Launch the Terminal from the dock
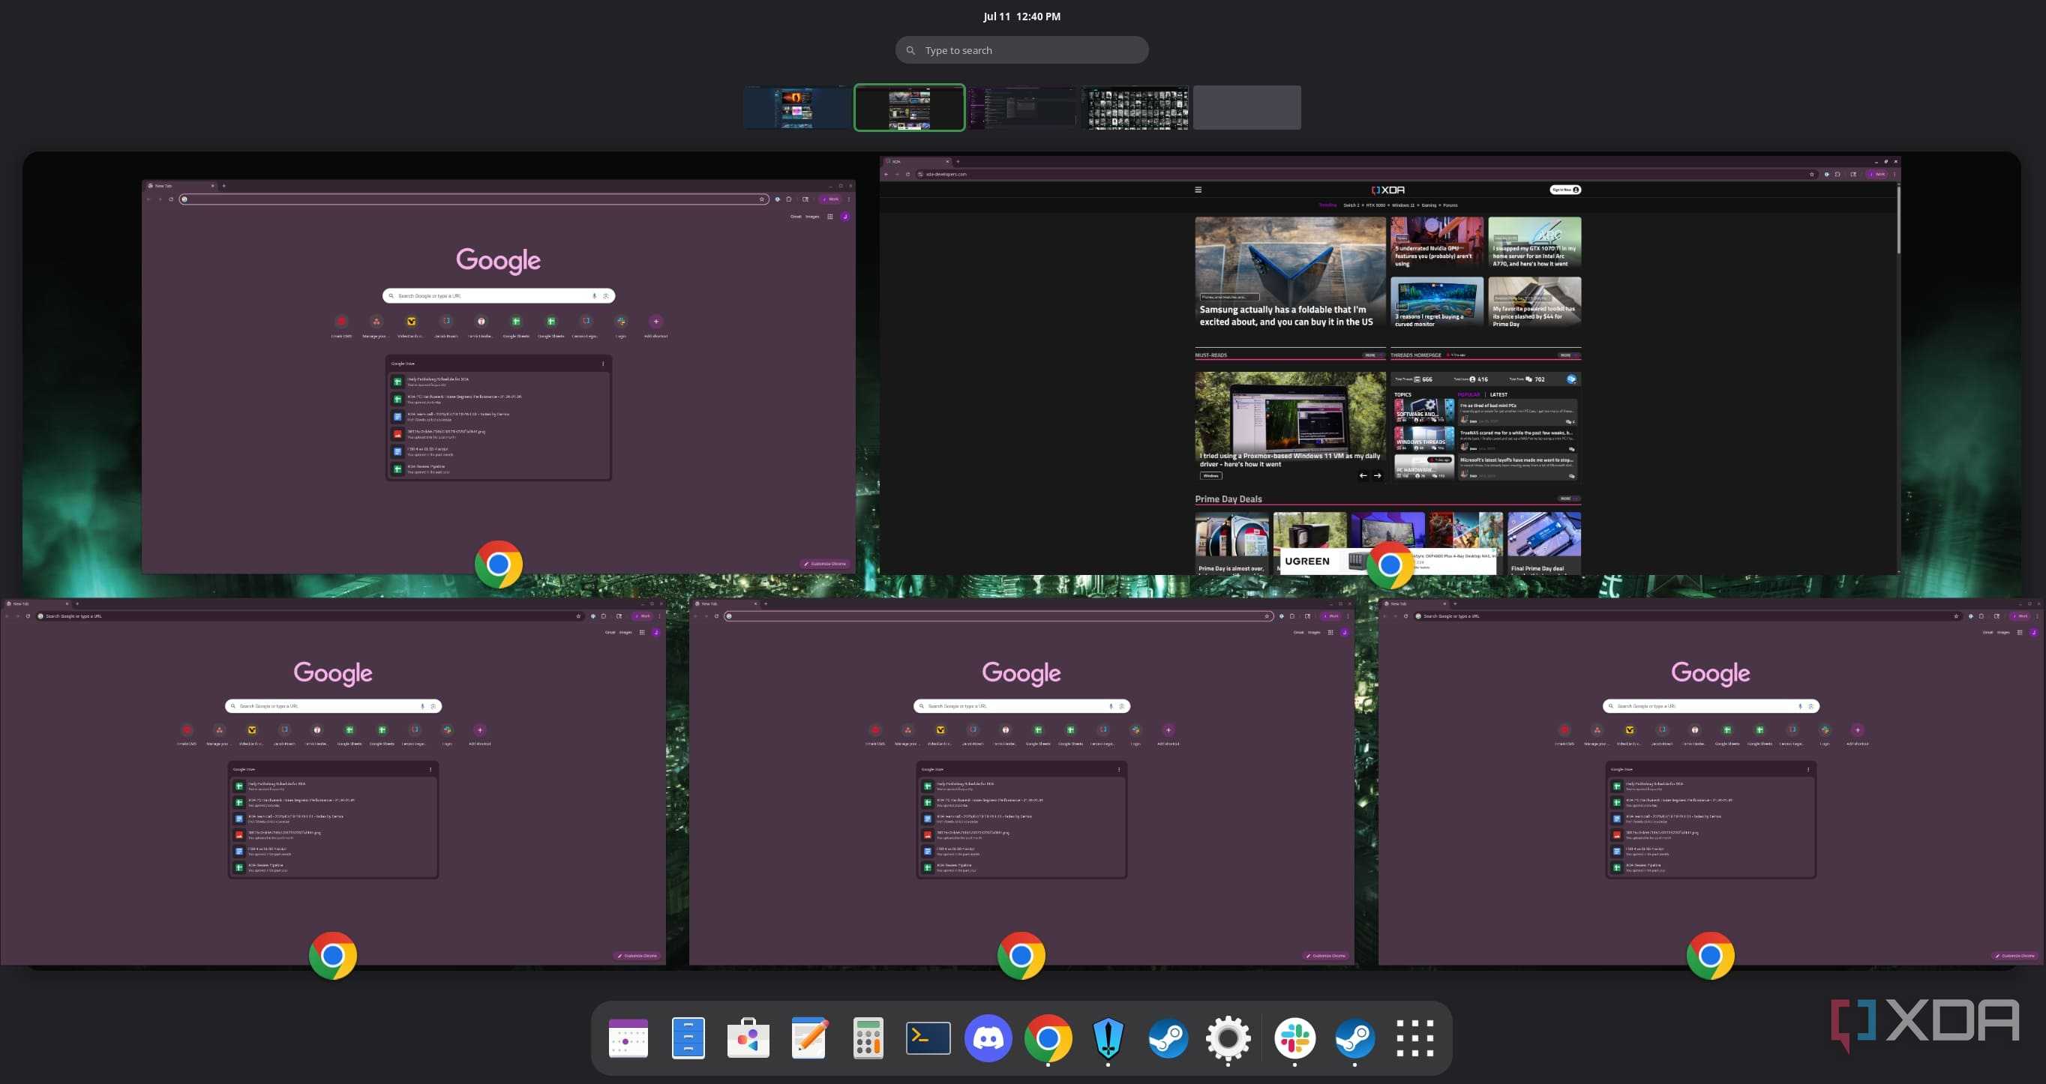Viewport: 2046px width, 1084px height. coord(928,1038)
